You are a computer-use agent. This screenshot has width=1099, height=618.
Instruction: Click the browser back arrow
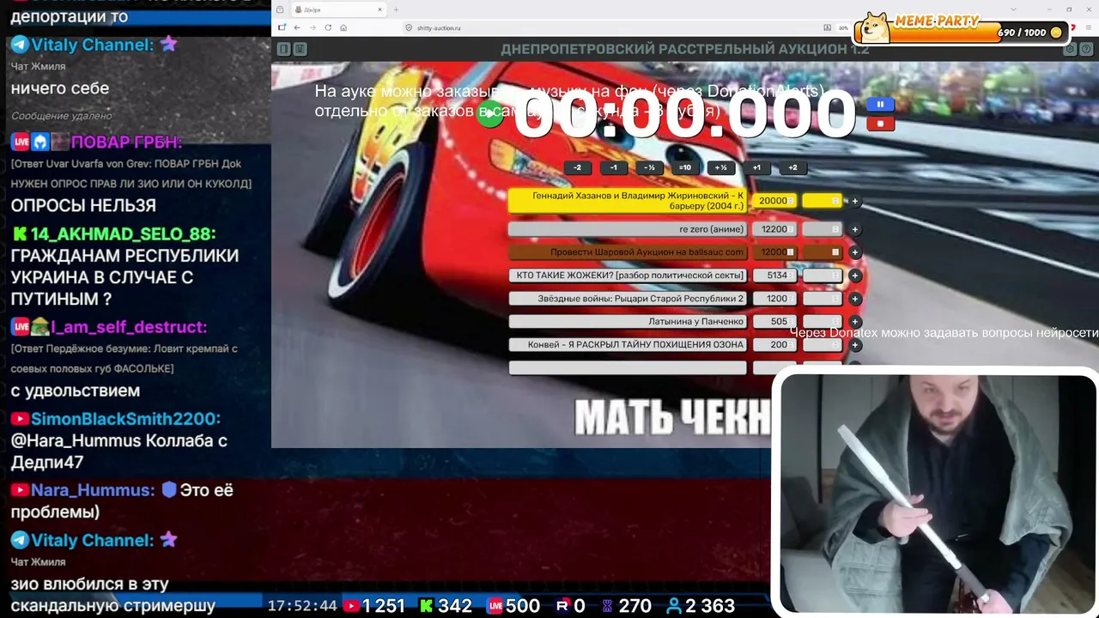[297, 27]
